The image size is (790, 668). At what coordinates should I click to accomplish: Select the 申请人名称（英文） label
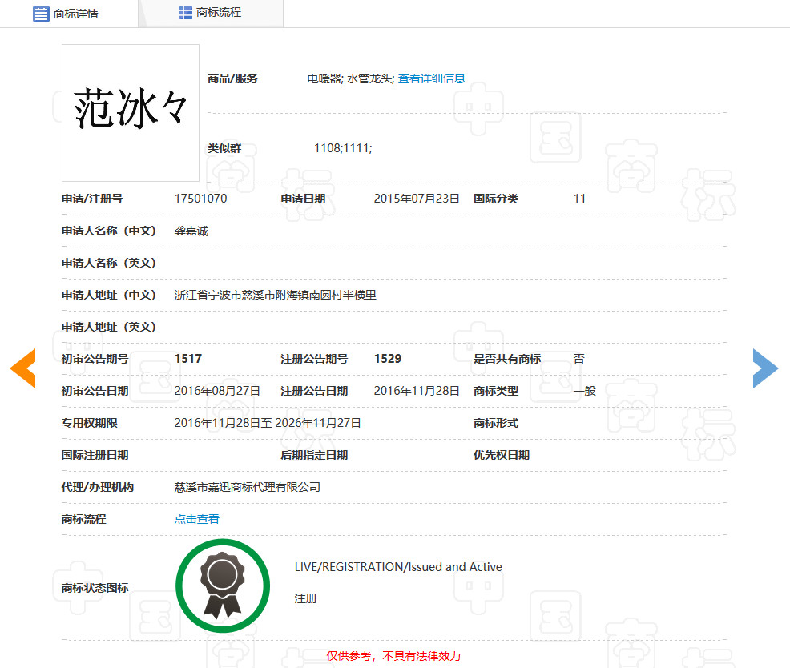click(x=108, y=263)
